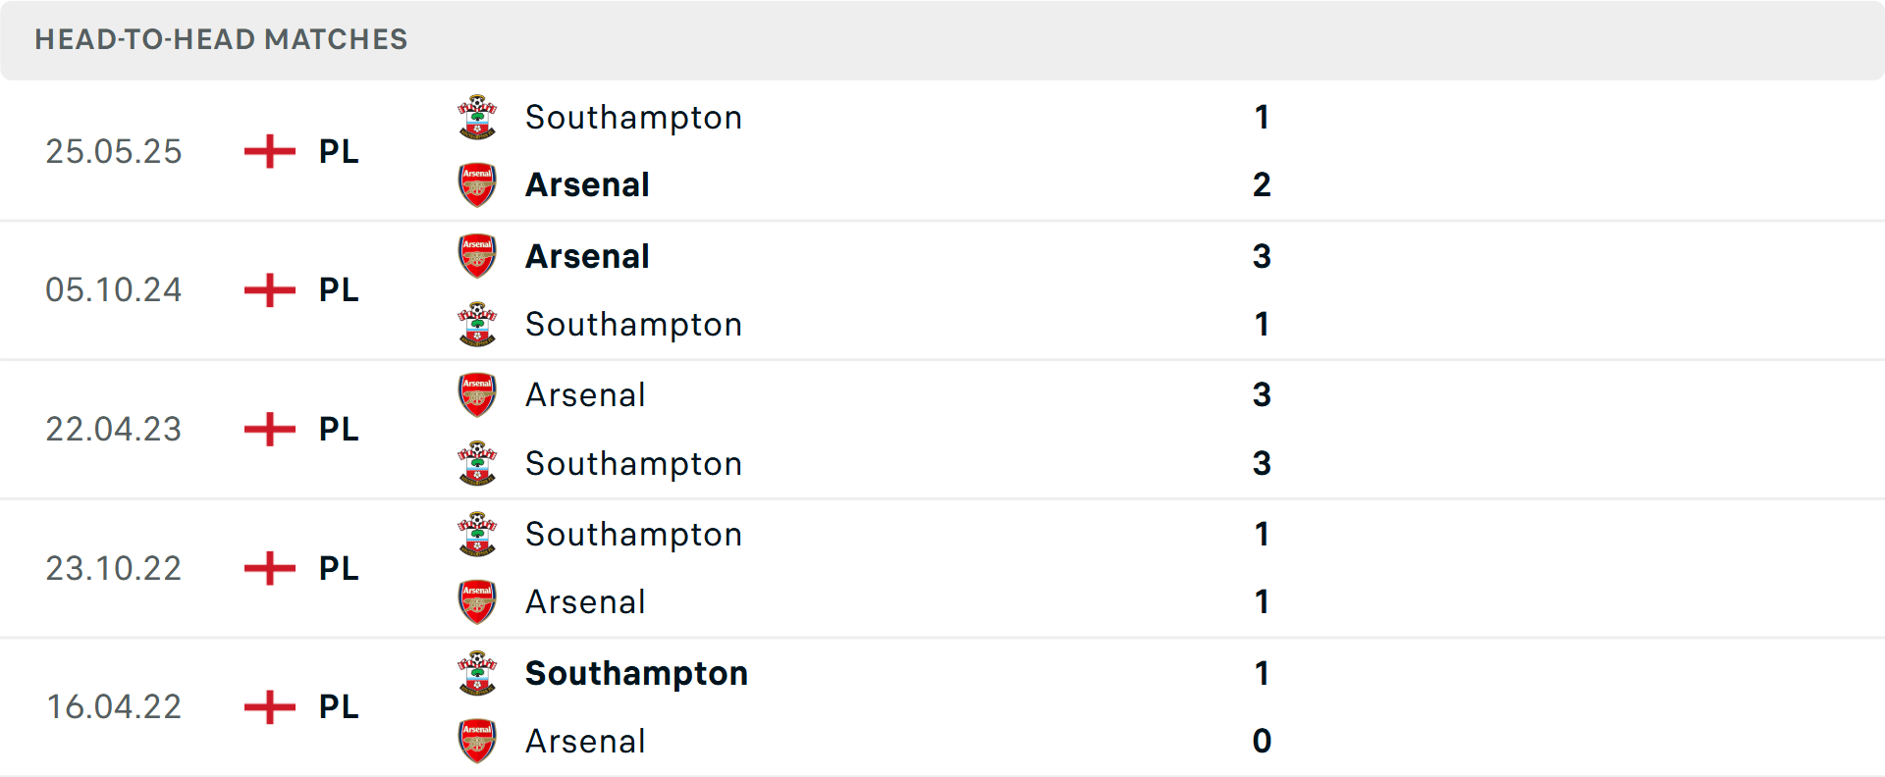Click Southampton crest in 23.10.22 match
This screenshot has height=777, width=1885.
click(x=477, y=535)
